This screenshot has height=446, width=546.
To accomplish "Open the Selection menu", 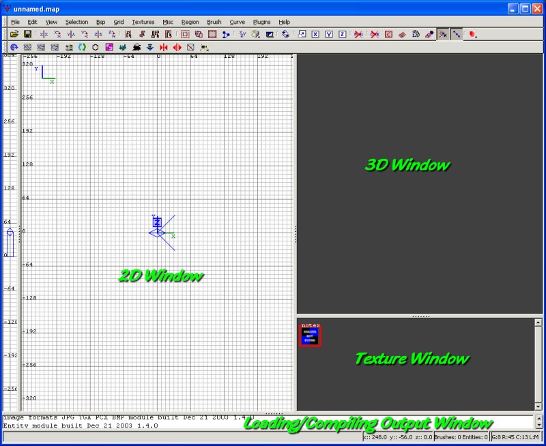I will point(76,22).
